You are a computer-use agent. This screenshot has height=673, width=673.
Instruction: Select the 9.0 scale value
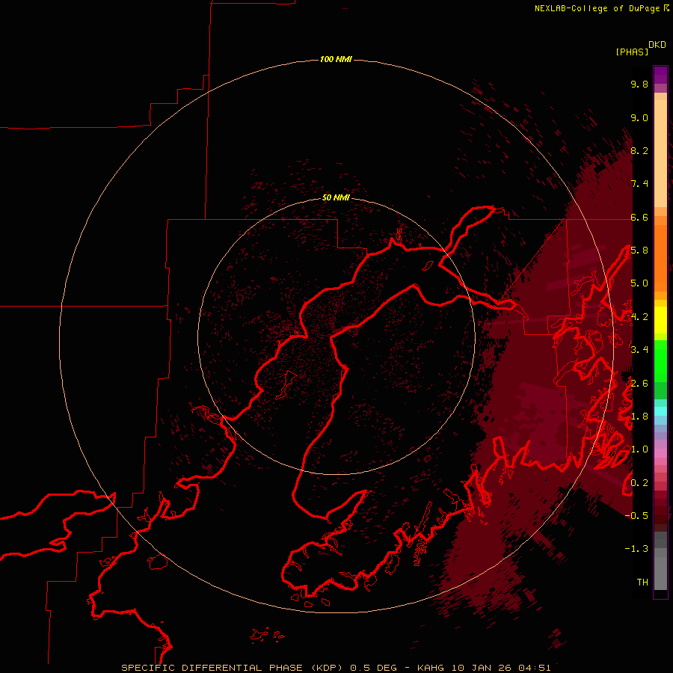pyautogui.click(x=639, y=117)
